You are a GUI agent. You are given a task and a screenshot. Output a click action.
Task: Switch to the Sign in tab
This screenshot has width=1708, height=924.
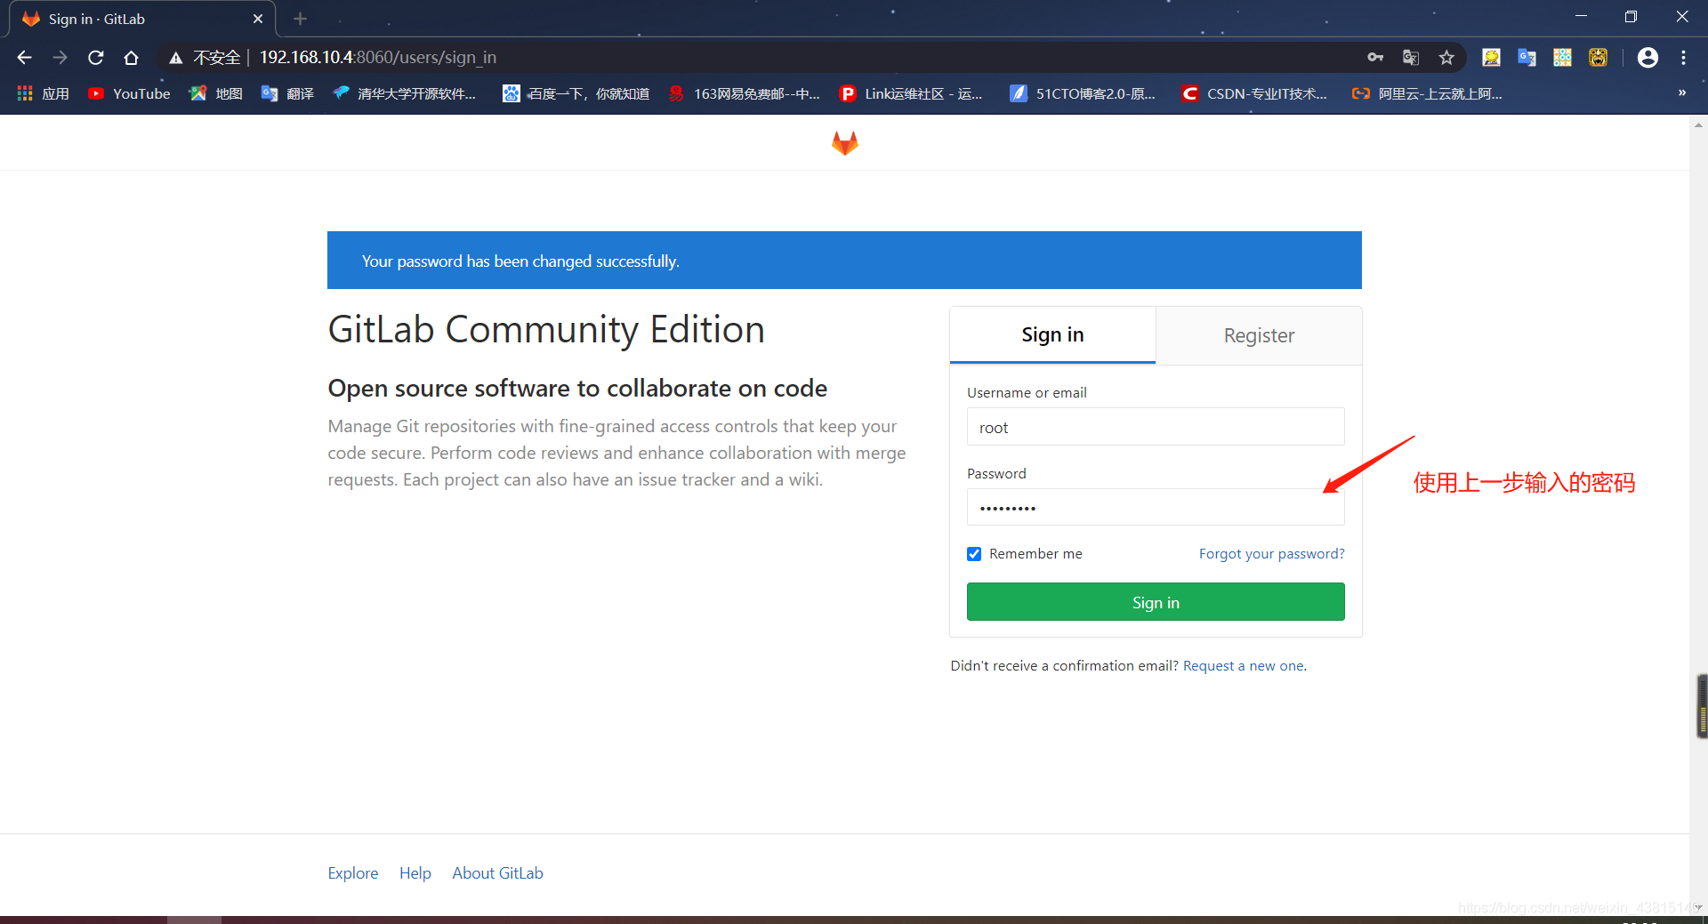pos(1052,334)
